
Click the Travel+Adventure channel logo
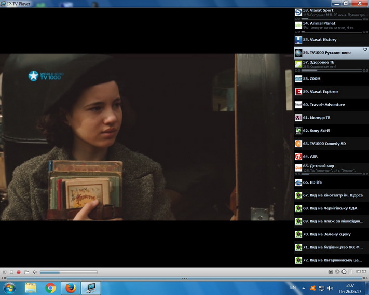[298, 105]
